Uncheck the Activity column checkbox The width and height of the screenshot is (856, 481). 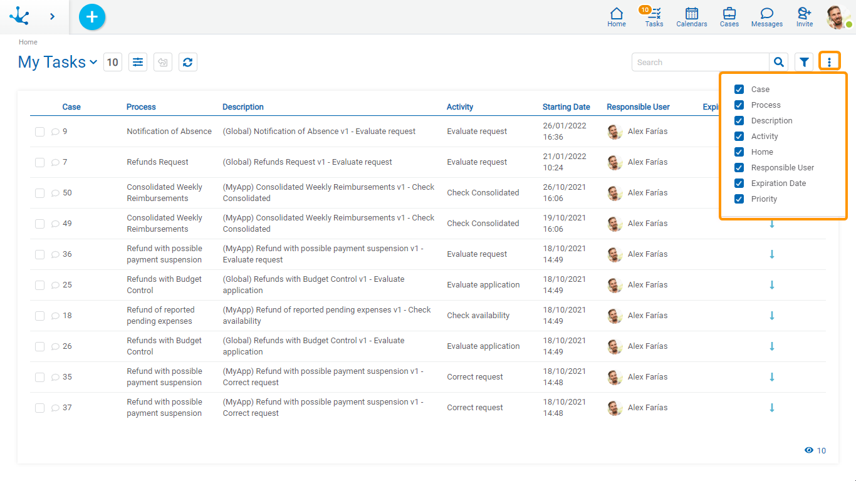click(x=739, y=137)
